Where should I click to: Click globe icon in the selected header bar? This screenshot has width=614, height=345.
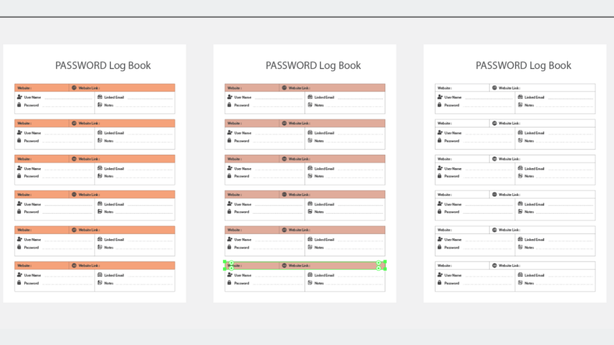point(284,265)
